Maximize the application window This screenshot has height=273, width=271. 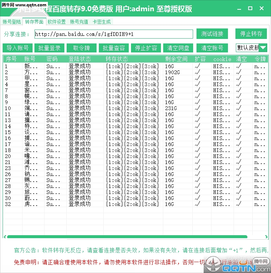[x=250, y=8]
